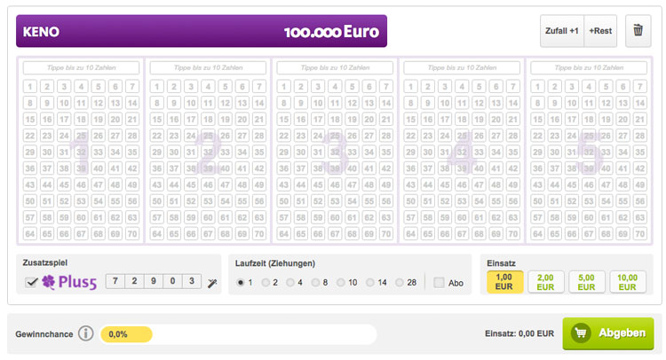This screenshot has width=666, height=360.
Task: Select the 5,00 EUR stake option
Action: tap(586, 282)
